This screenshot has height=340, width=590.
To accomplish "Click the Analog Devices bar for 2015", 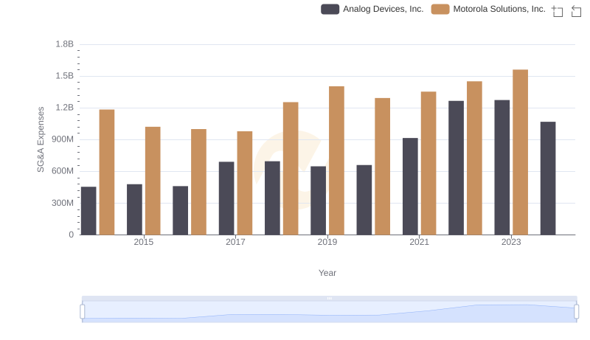I will pos(134,209).
